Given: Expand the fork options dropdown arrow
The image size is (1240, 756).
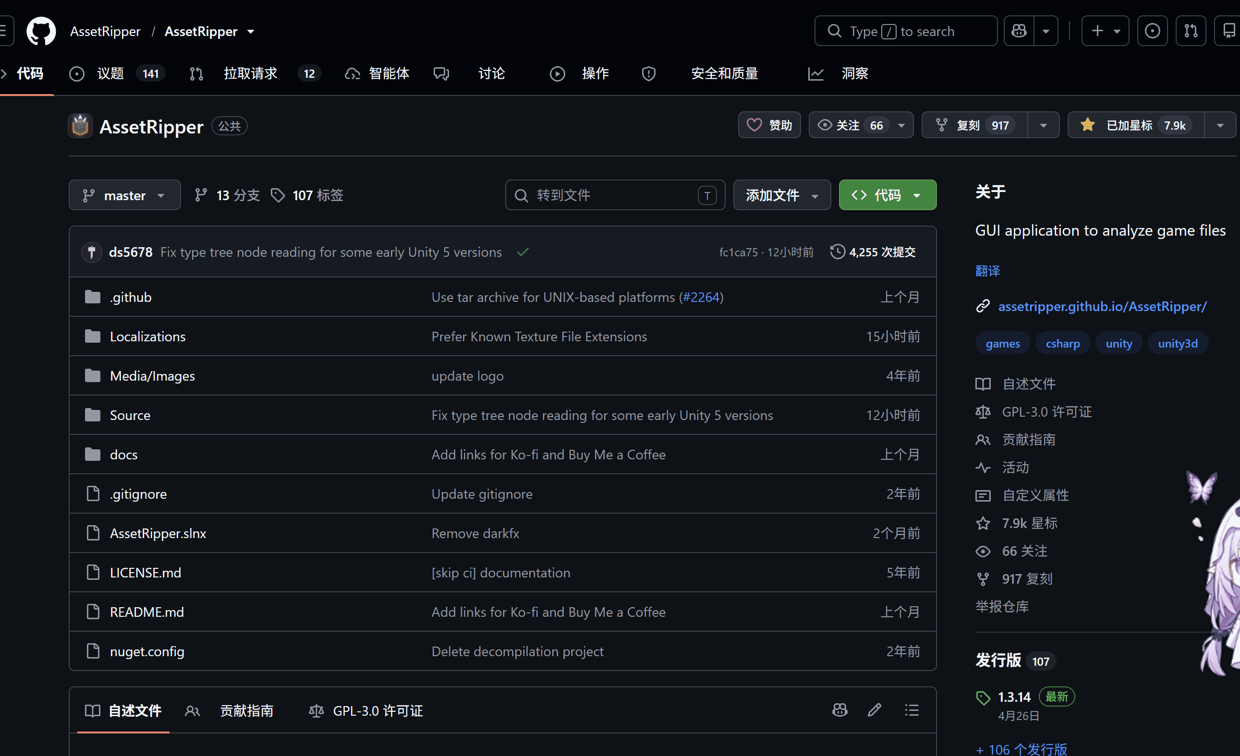Looking at the screenshot, I should [x=1043, y=125].
